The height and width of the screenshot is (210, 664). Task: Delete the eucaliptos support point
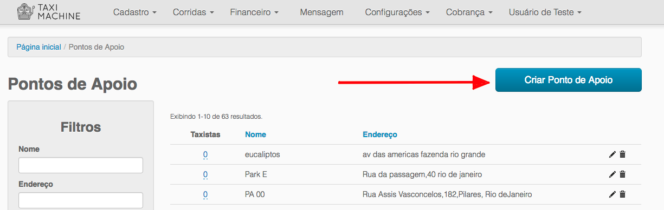[622, 154]
